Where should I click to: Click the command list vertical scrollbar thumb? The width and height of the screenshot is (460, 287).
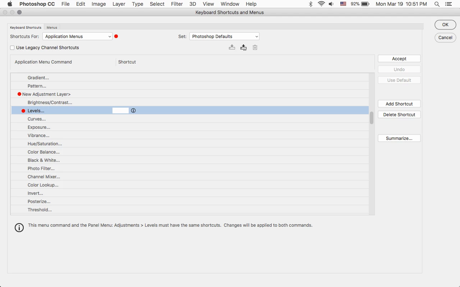[x=372, y=118]
